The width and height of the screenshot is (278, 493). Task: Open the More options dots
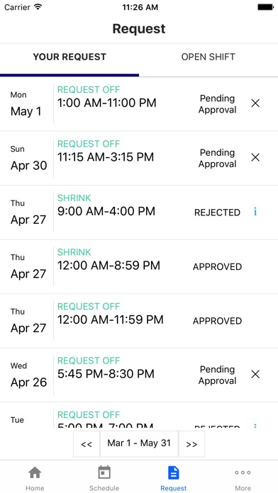point(243,472)
